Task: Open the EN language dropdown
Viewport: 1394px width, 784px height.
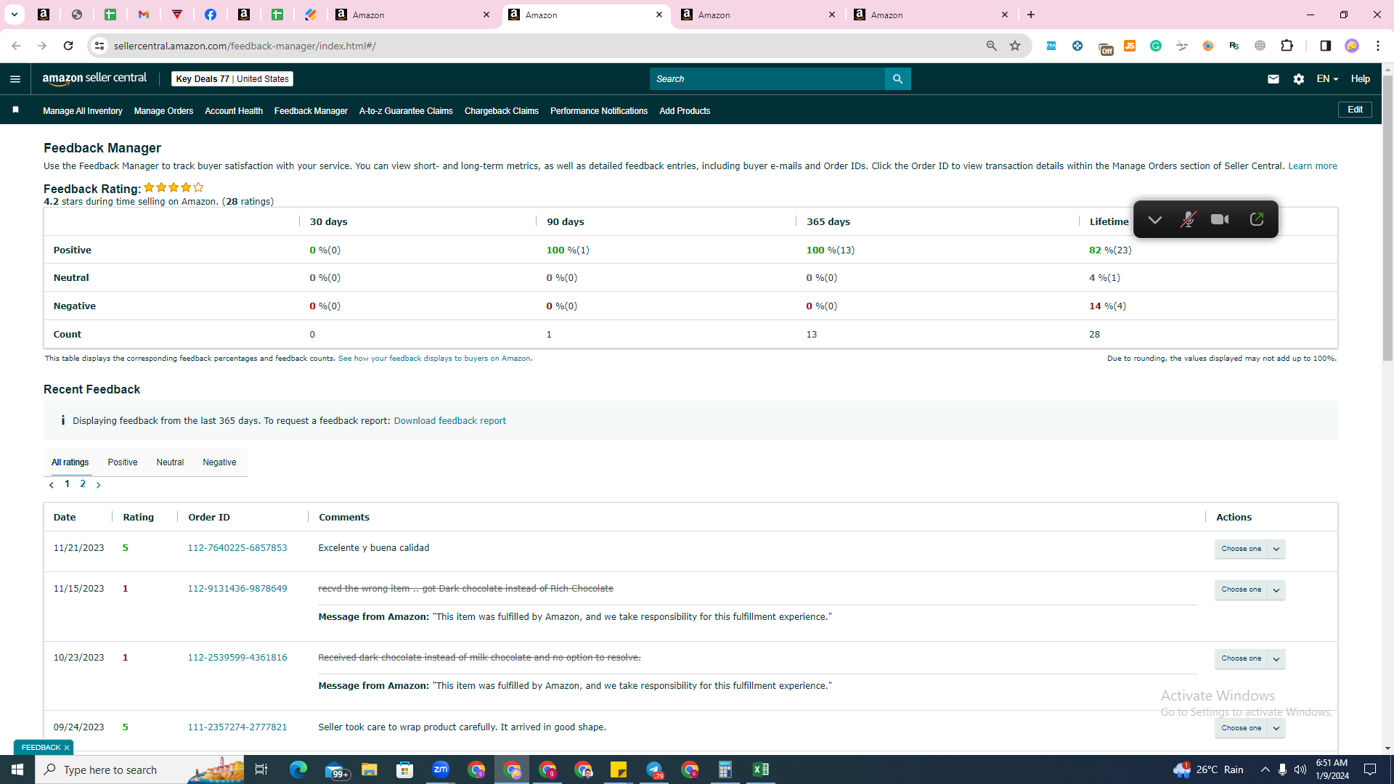Action: click(1327, 79)
